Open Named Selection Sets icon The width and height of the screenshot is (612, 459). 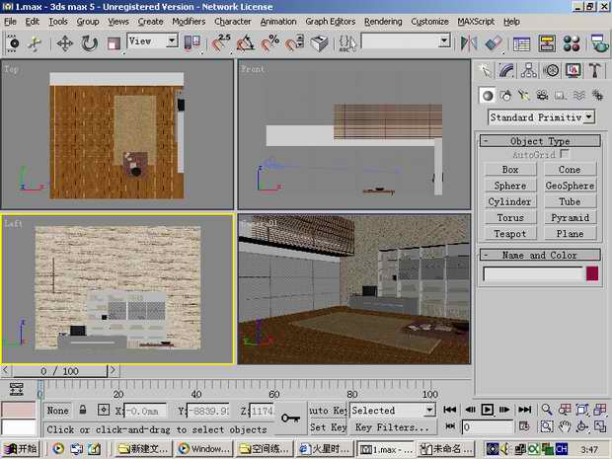347,43
